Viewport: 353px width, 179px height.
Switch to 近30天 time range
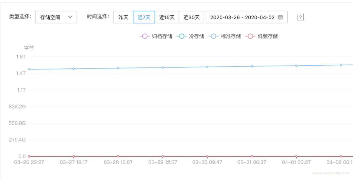pos(192,17)
